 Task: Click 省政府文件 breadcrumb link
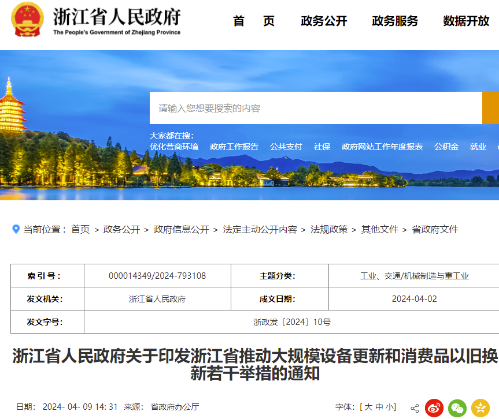(435, 229)
